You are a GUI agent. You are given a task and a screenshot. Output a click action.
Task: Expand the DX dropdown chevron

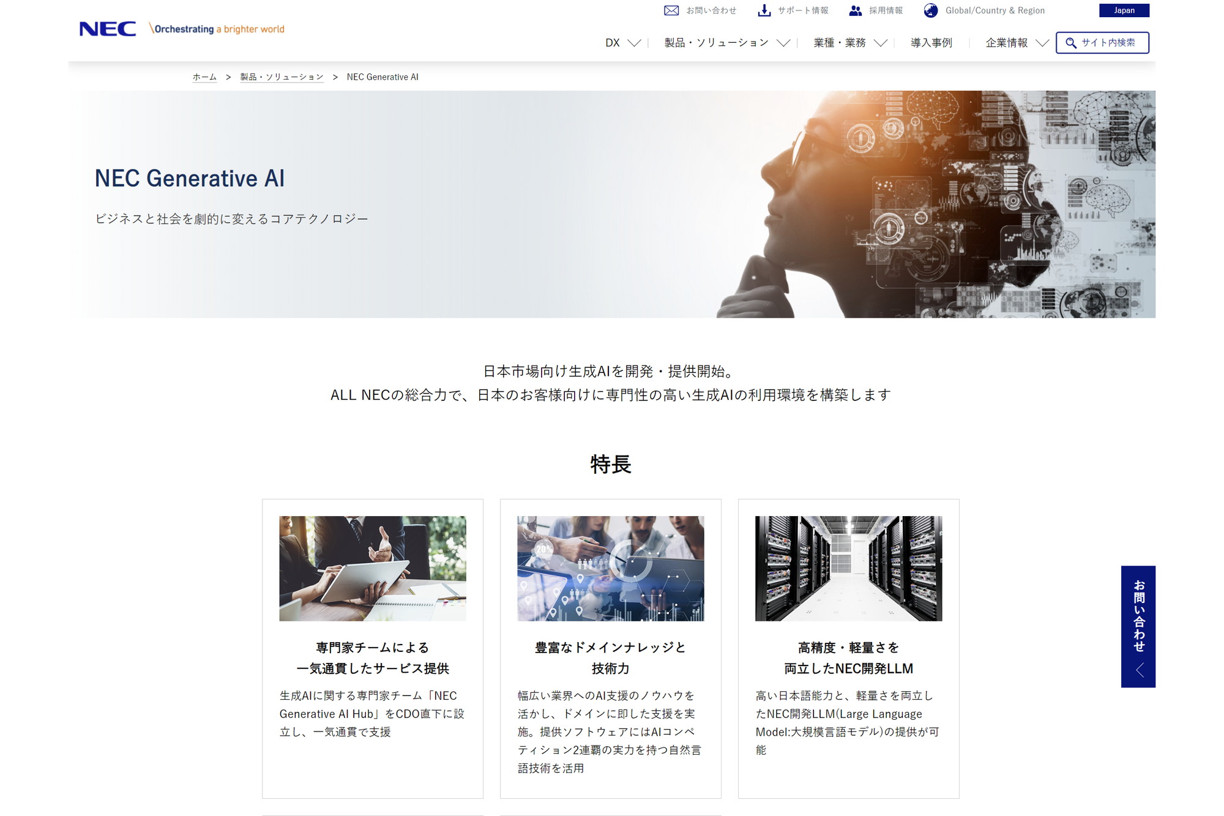(x=635, y=43)
